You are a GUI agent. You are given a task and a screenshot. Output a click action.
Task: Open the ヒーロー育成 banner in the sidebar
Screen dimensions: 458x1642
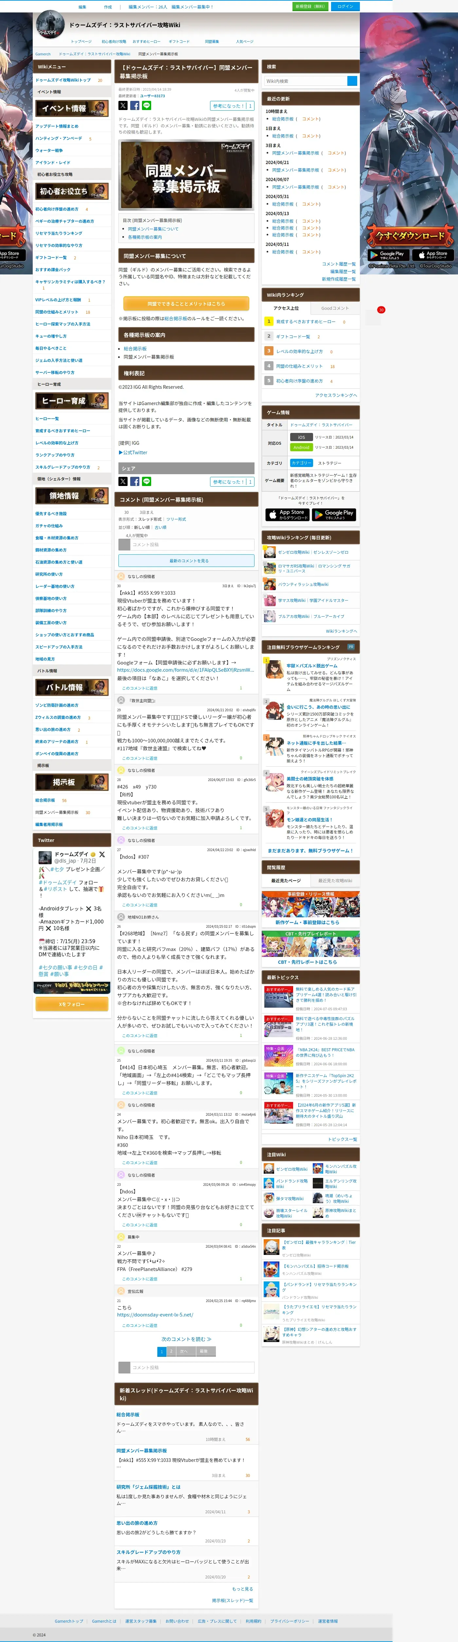click(x=72, y=400)
